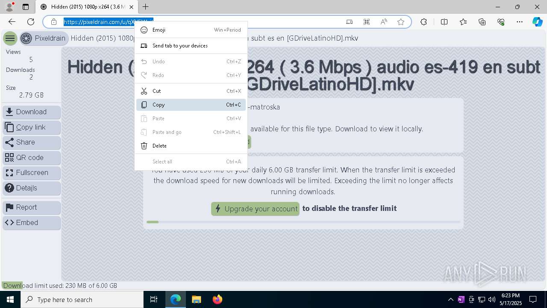The width and height of the screenshot is (547, 308).
Task: Open File Explorer from taskbar
Action: pyautogui.click(x=196, y=299)
